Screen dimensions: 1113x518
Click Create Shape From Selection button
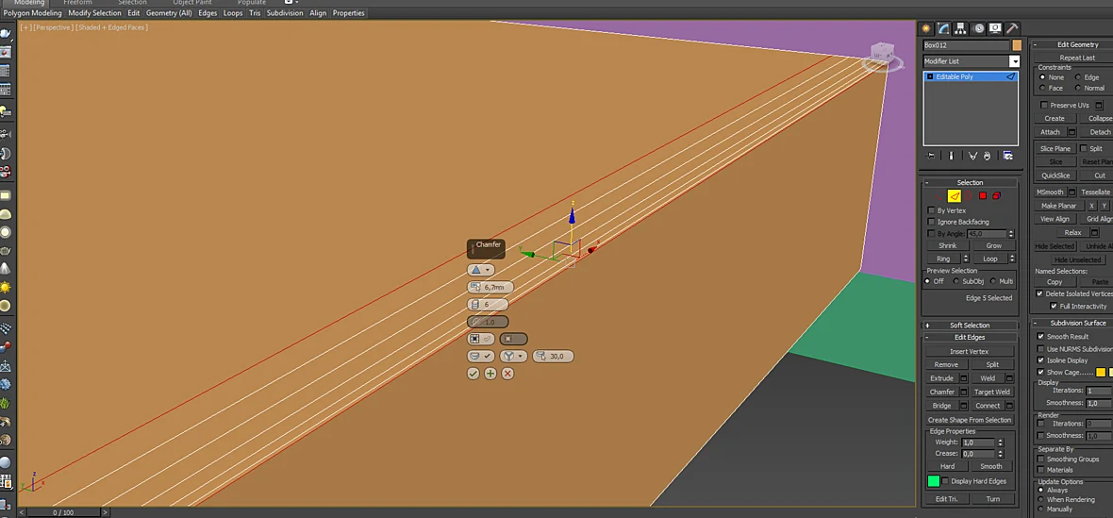pos(969,419)
